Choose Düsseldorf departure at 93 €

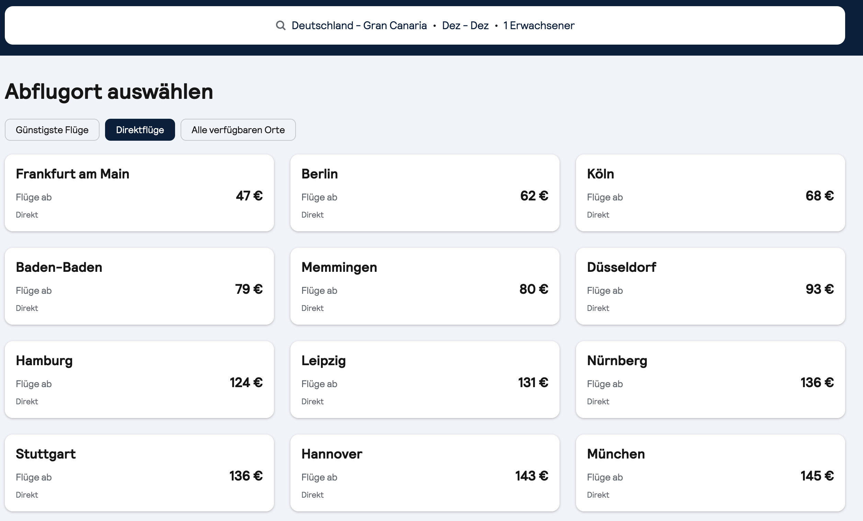710,286
